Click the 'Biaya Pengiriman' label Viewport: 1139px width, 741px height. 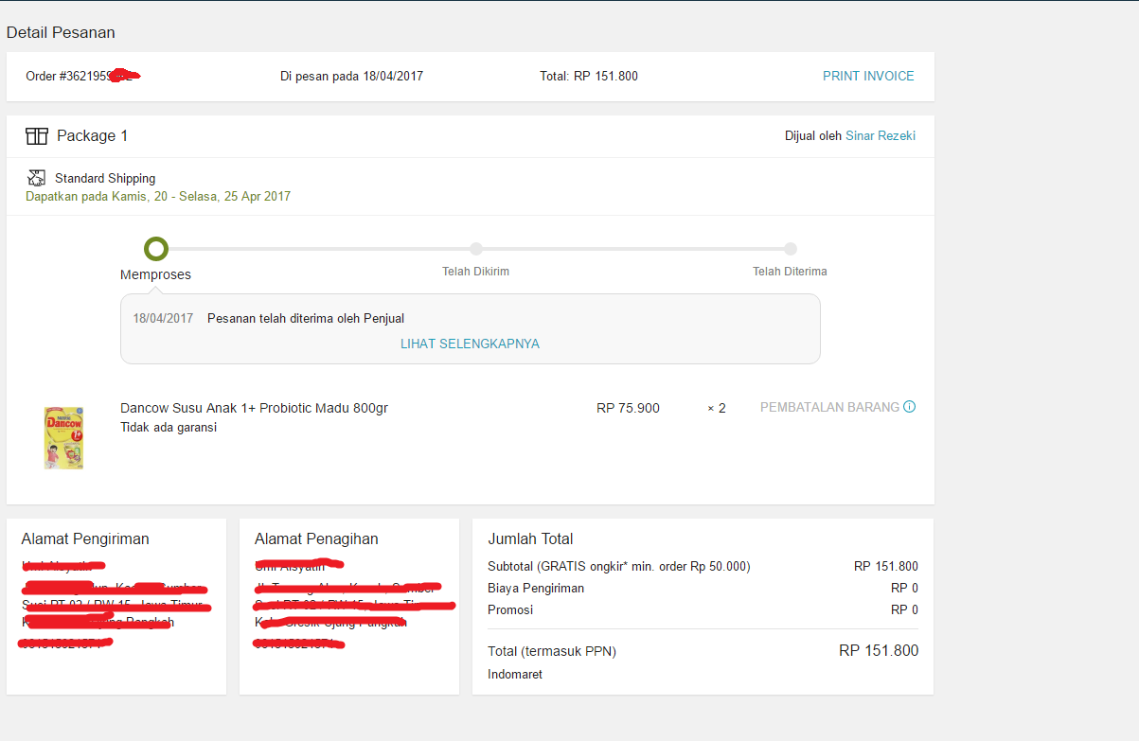[x=536, y=589]
